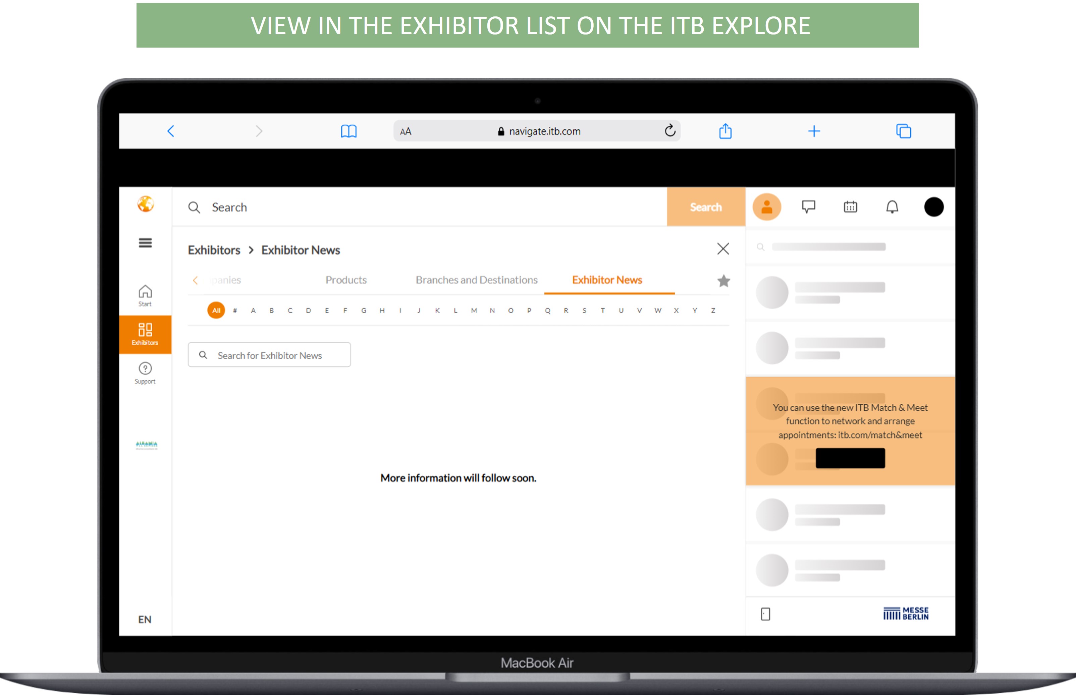The width and height of the screenshot is (1076, 695).
Task: Open the calendar schedule icon
Action: (x=850, y=207)
